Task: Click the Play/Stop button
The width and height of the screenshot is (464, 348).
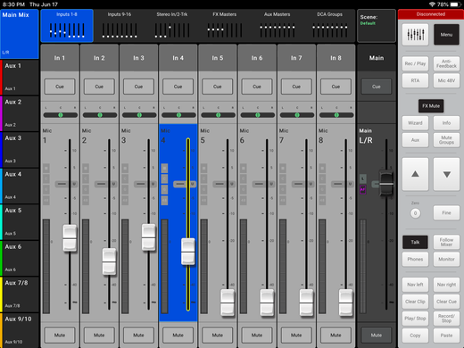Action: tap(415, 319)
